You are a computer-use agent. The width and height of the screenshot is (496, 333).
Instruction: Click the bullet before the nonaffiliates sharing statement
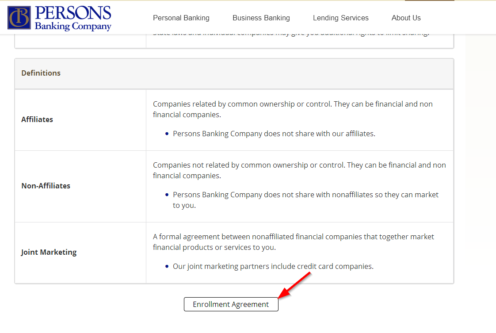point(167,195)
